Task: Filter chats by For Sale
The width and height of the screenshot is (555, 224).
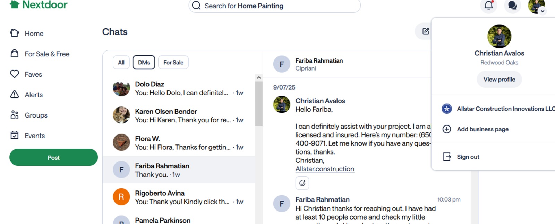Action: point(173,63)
